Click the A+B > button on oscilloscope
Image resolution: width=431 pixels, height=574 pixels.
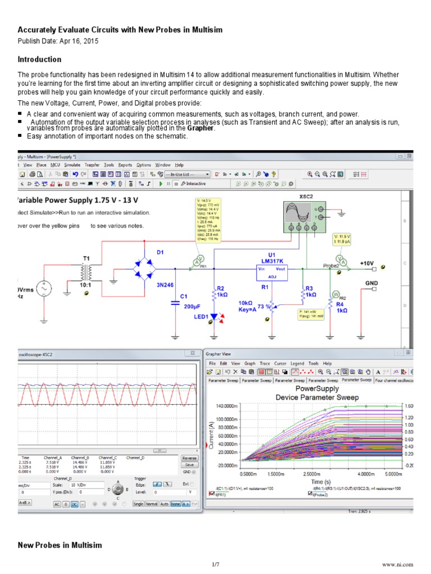coord(25,503)
